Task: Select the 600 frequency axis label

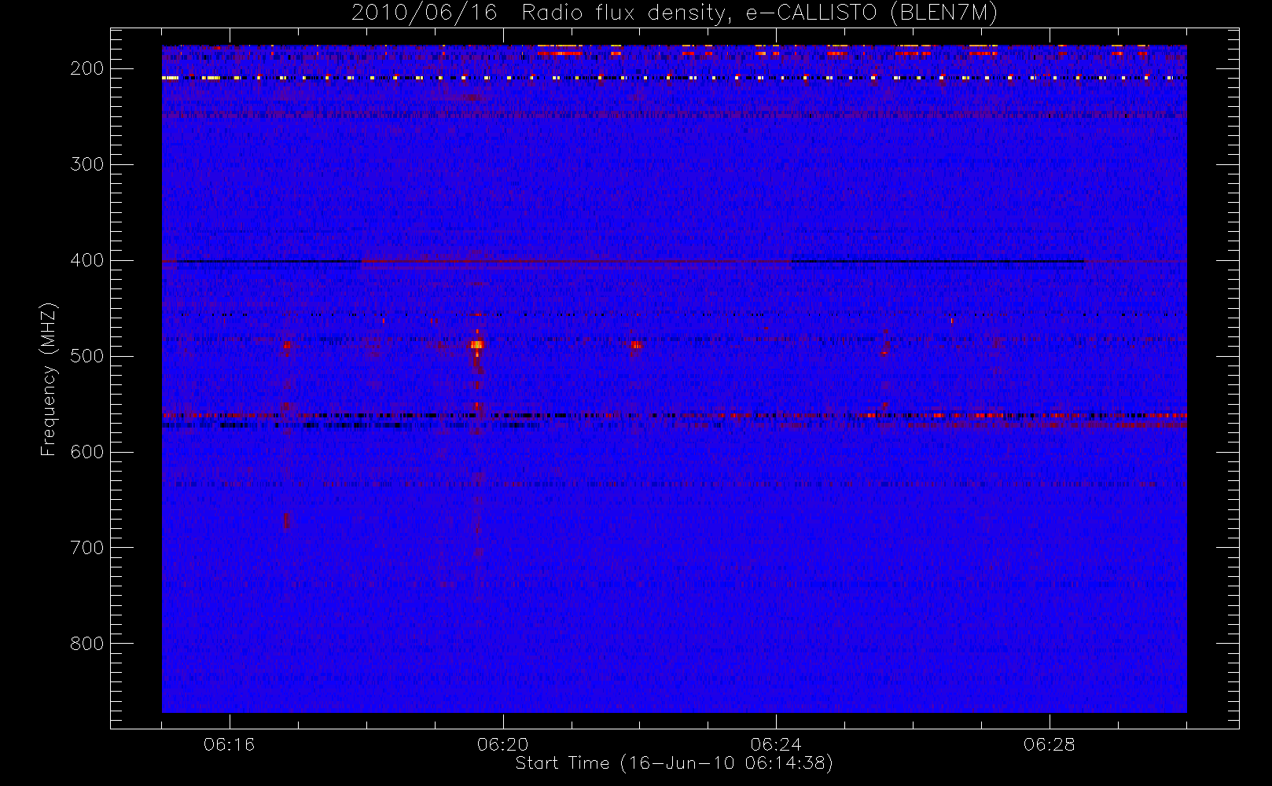Action: pyautogui.click(x=87, y=452)
